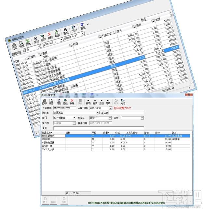
Task: Close the 货品入库管理 window with red X
Action: point(189,95)
